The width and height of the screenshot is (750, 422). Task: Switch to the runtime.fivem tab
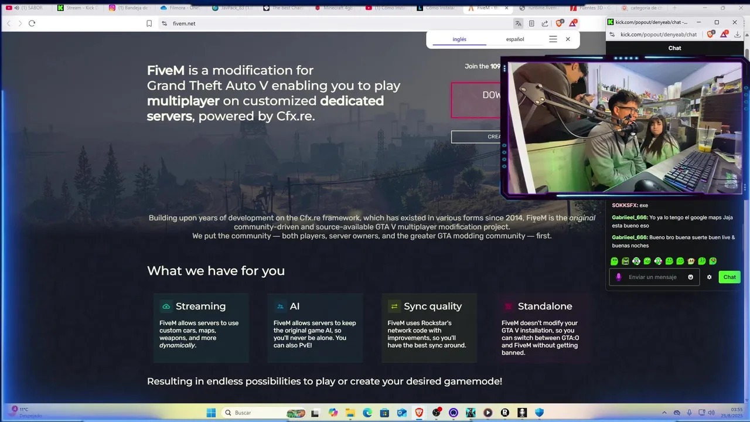(x=539, y=8)
